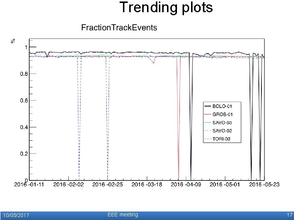Click the x-axis date '2016 -01-11'
The image size is (294, 220).
pyautogui.click(x=29, y=185)
